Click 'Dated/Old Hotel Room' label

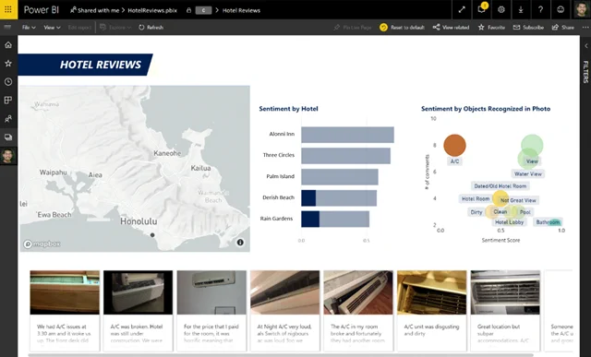tap(501, 186)
